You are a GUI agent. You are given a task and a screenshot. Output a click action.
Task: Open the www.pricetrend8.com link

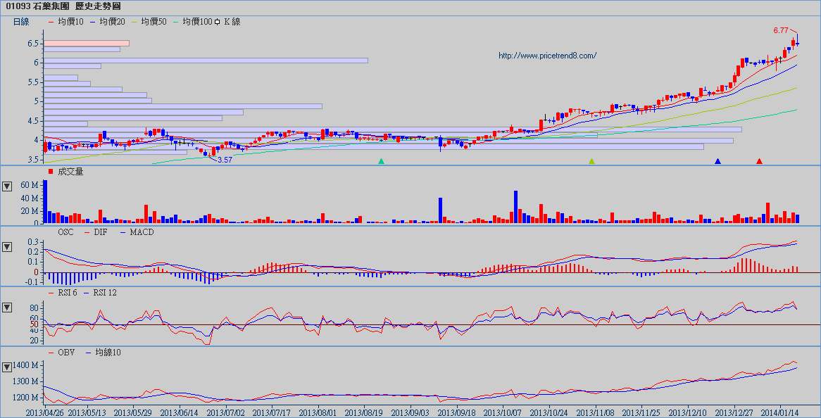pos(547,56)
